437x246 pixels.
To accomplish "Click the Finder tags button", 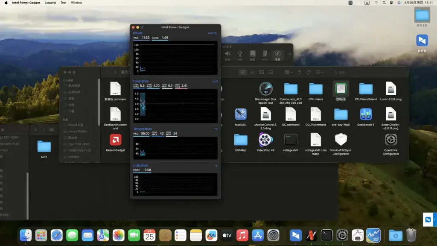I will click(309, 72).
